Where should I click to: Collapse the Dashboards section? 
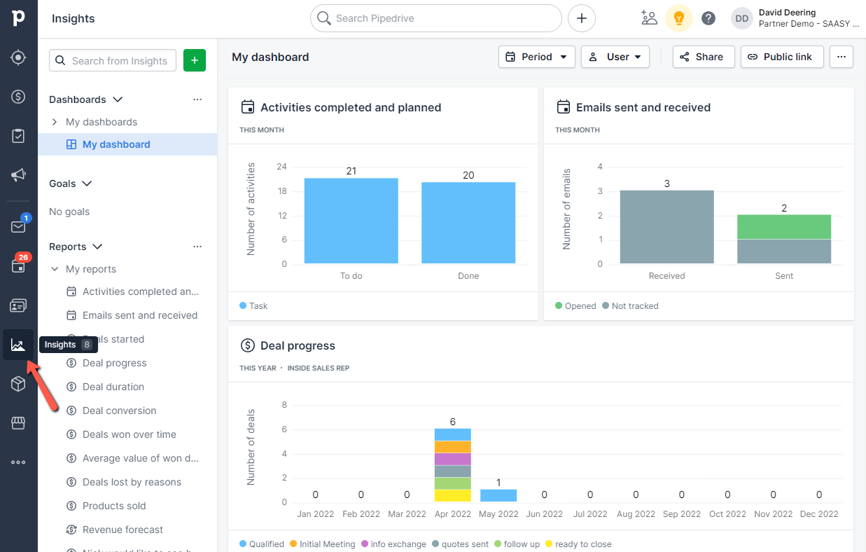coord(118,99)
